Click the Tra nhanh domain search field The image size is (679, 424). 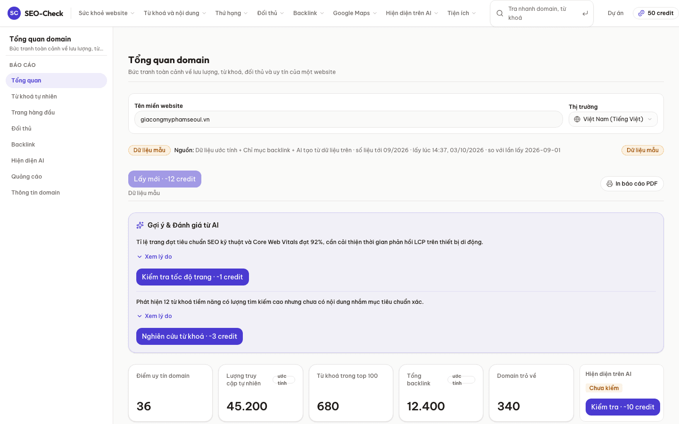pos(541,13)
